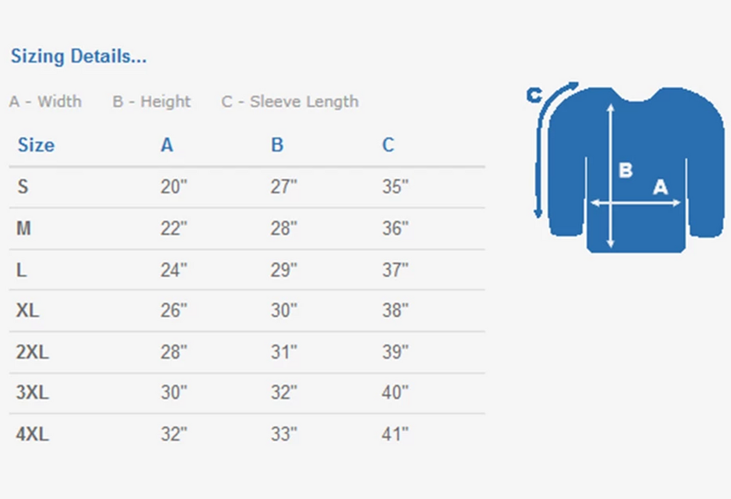Select the L size row label
This screenshot has width=731, height=499.
21,270
